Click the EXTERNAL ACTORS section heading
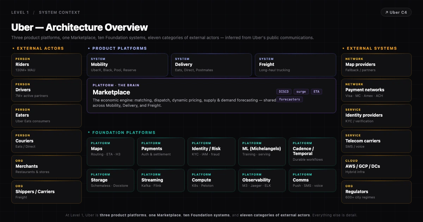Image resolution: width=423 pixels, height=222 pixels. (x=40, y=48)
